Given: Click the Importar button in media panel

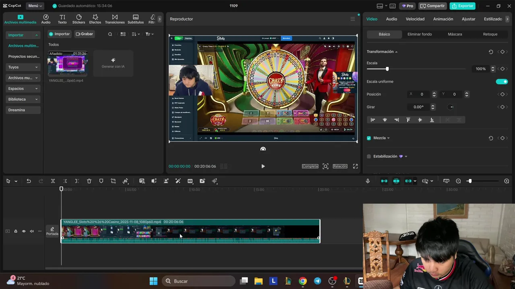Looking at the screenshot, I should (60, 34).
